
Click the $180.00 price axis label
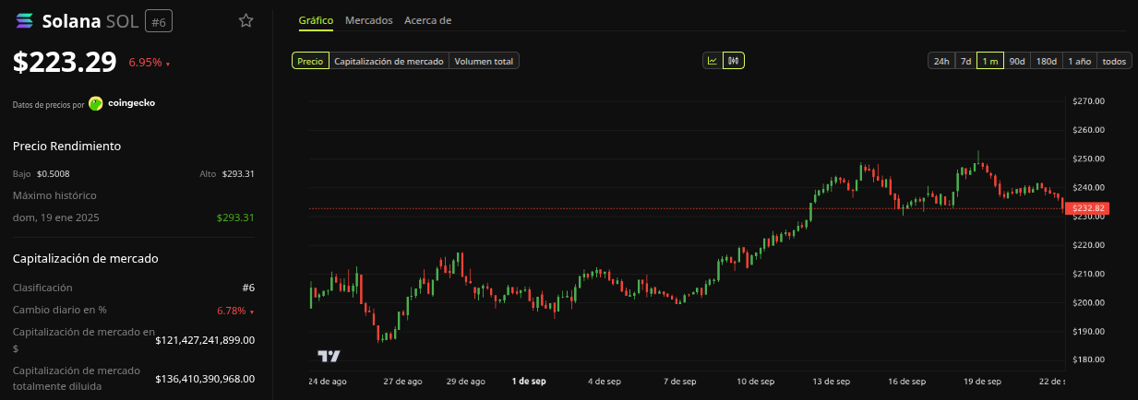1089,359
